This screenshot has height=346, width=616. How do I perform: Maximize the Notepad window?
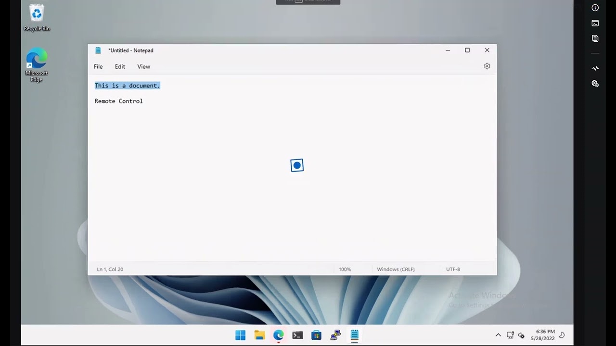(467, 50)
